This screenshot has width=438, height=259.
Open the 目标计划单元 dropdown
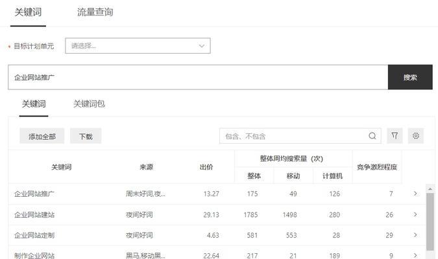point(138,46)
